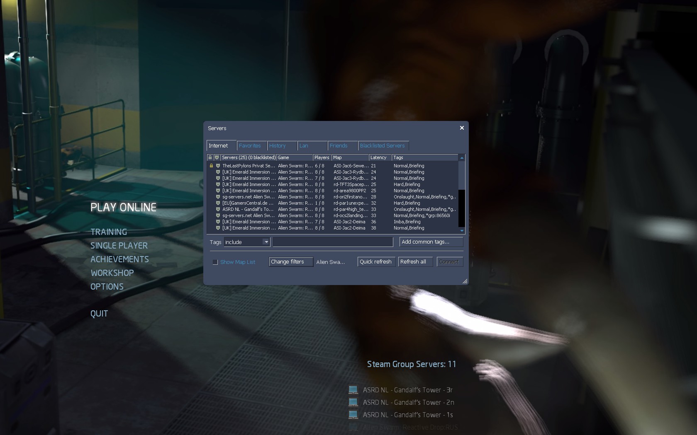Click the shield icon on the rd-area9800PP2 row
This screenshot has height=435, width=697.
coord(218,191)
